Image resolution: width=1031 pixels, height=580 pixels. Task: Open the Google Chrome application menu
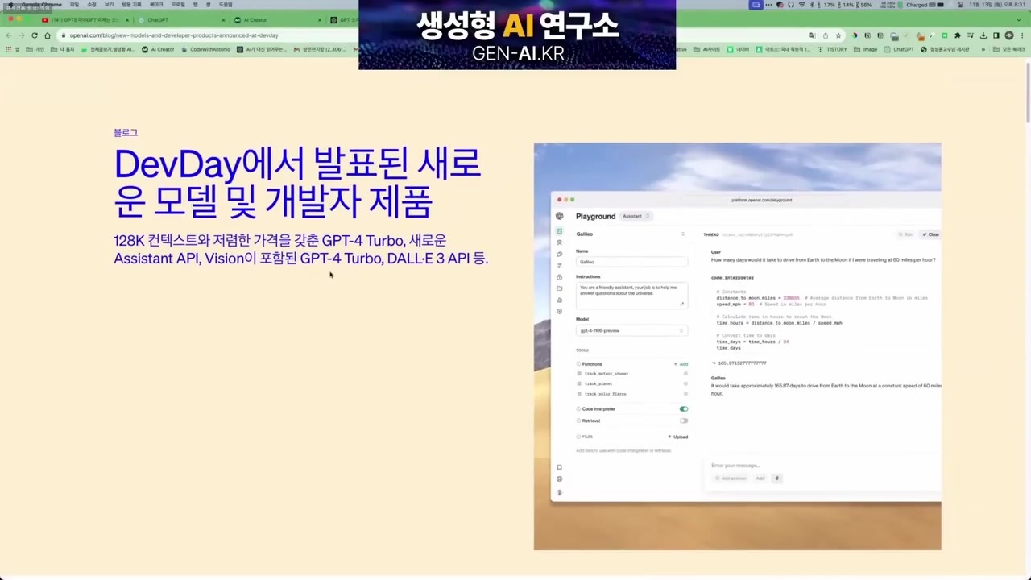41,5
